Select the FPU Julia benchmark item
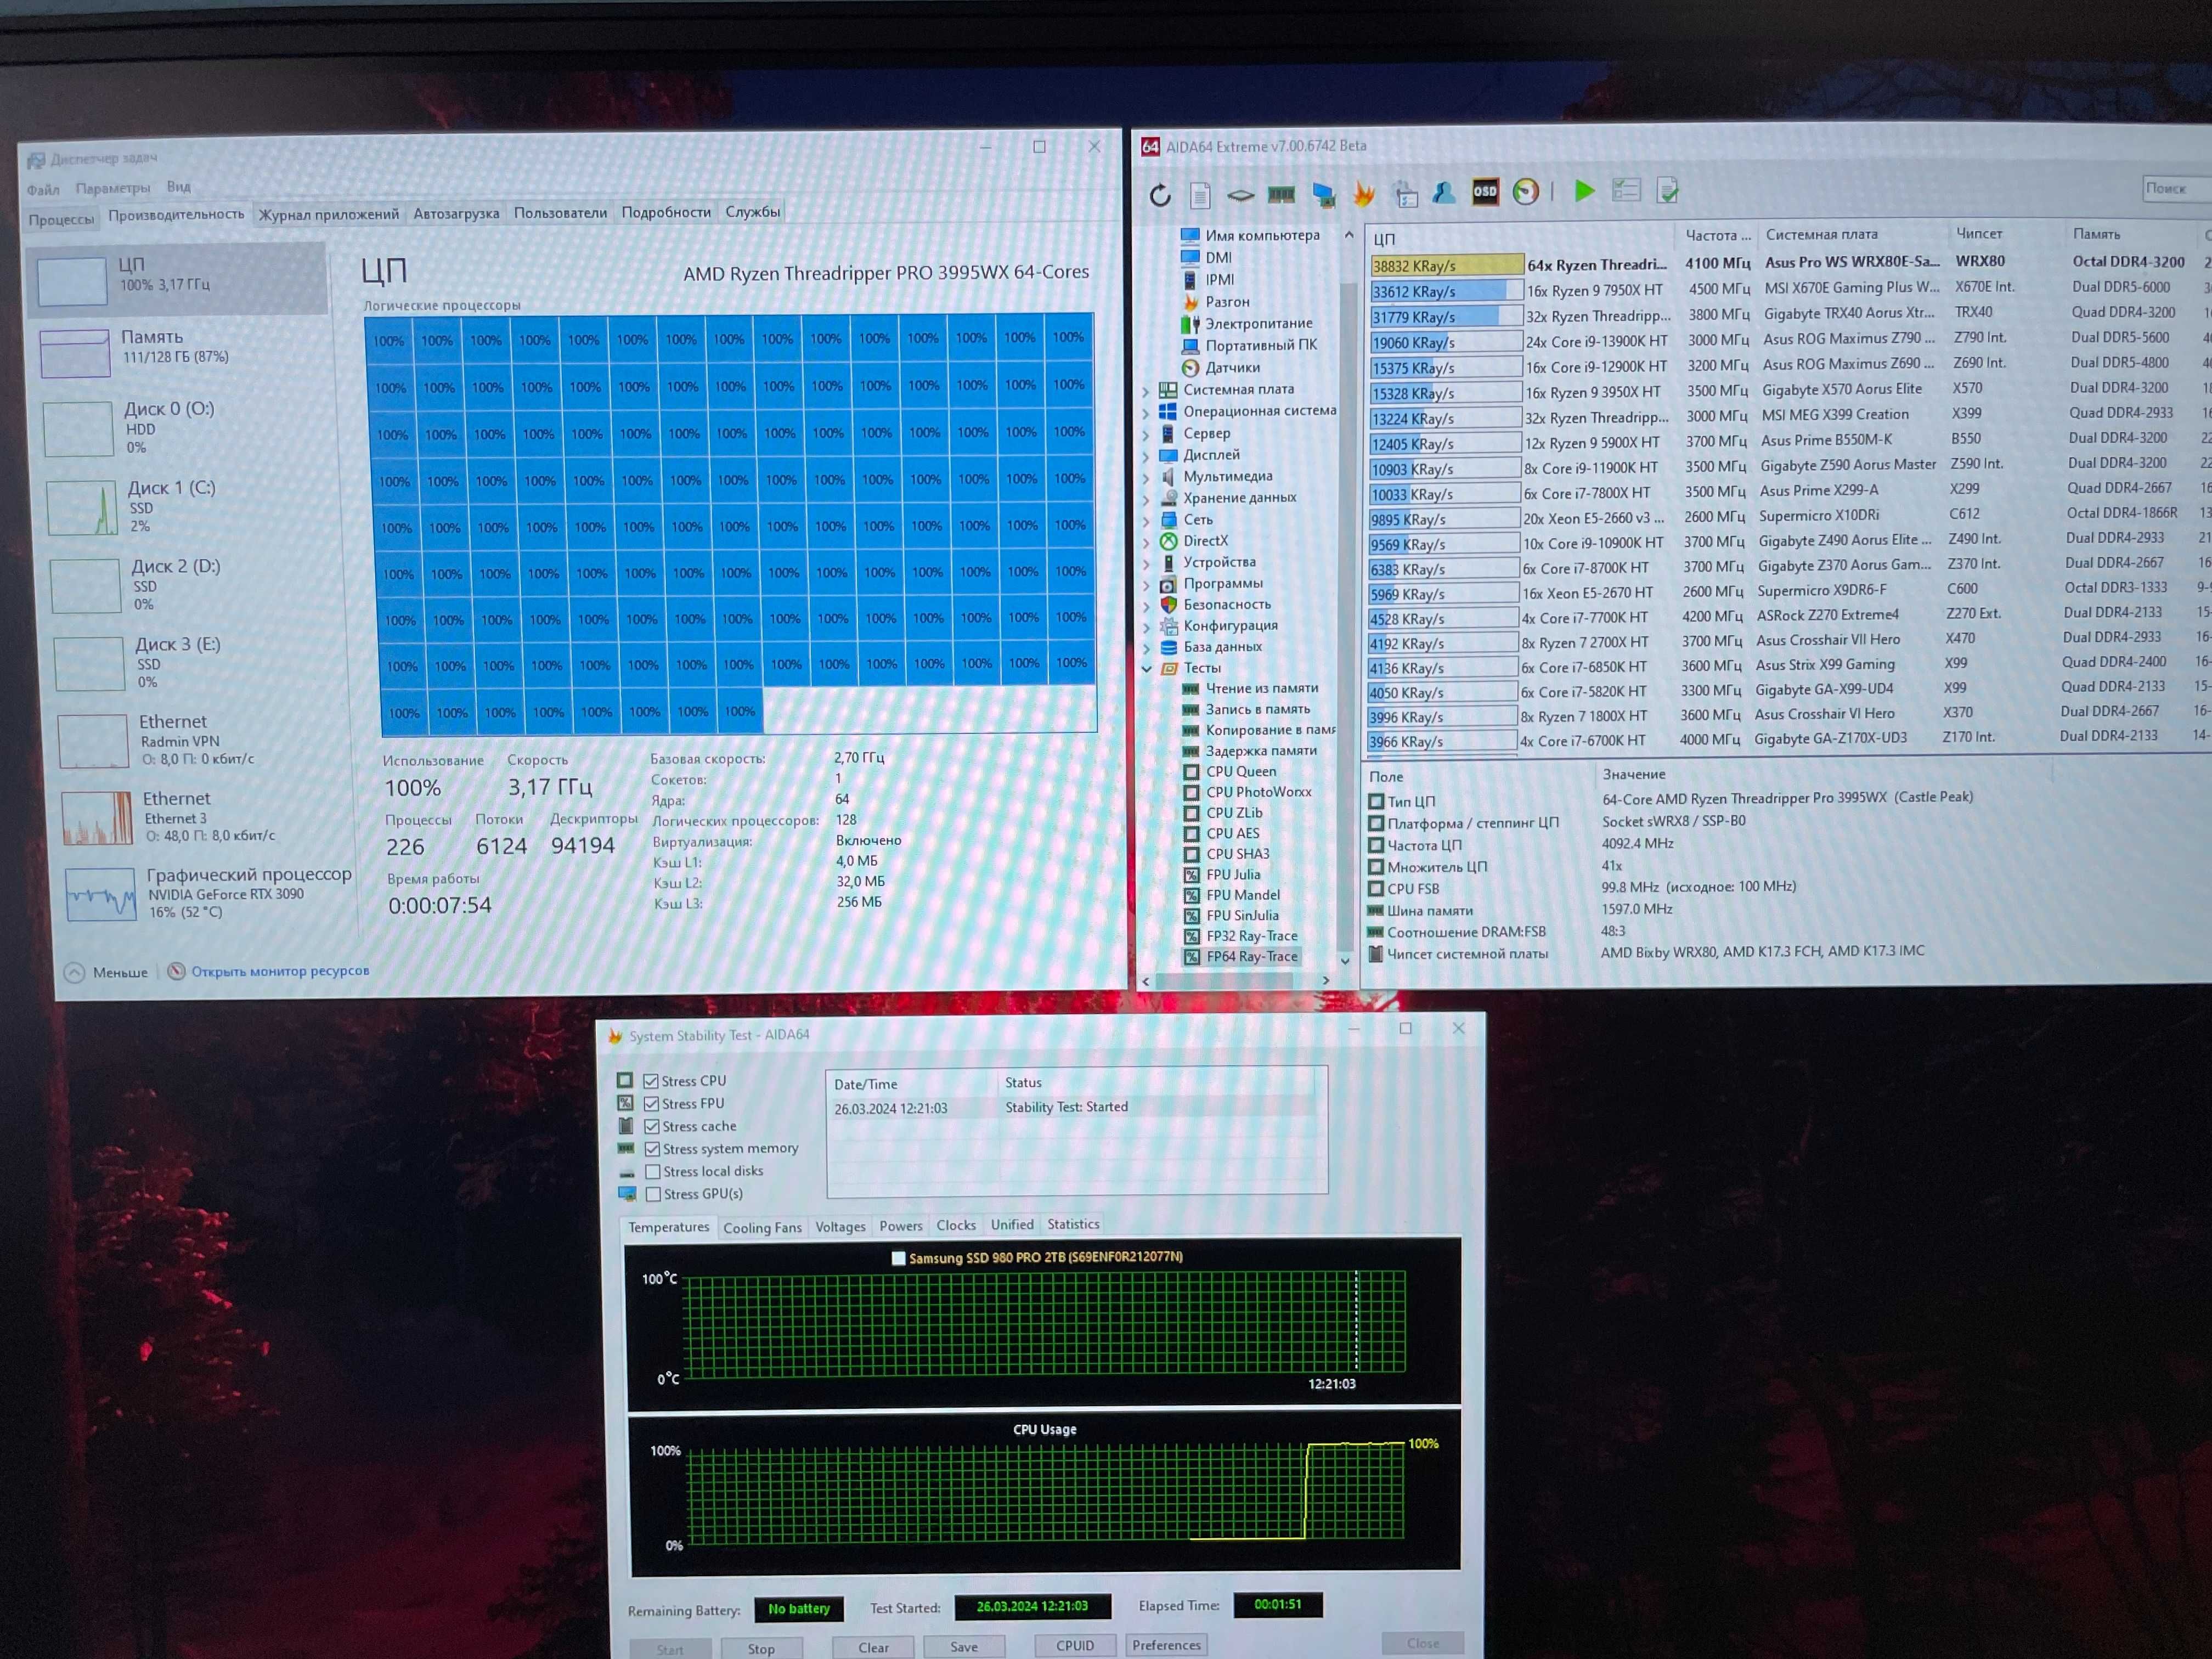This screenshot has height=1659, width=2212. (x=1233, y=874)
